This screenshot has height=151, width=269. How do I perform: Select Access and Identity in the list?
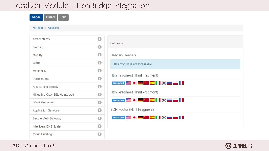(x=67, y=87)
